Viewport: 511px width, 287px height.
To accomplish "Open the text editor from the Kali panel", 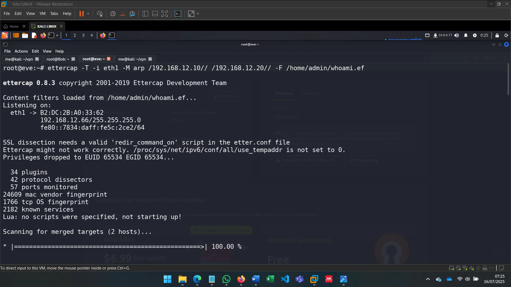I will point(34,35).
